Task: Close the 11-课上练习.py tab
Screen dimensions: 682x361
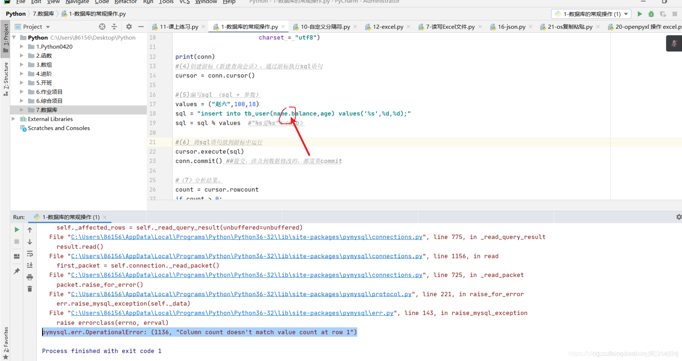Action: [203, 27]
